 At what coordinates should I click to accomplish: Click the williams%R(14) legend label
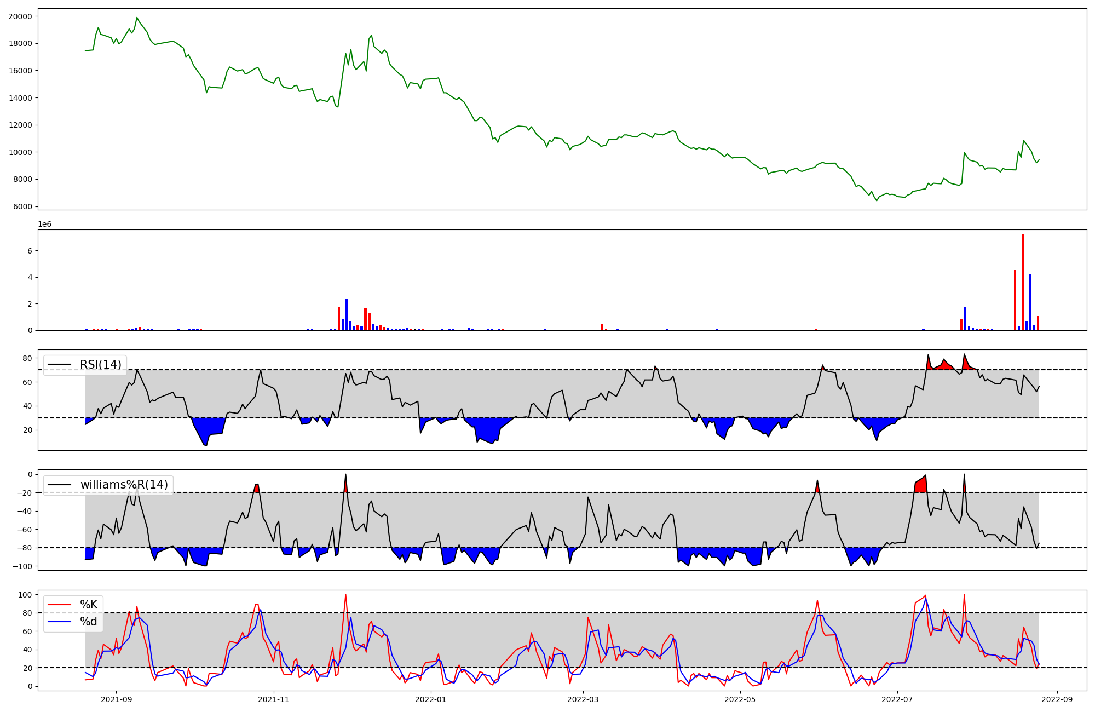tap(124, 485)
